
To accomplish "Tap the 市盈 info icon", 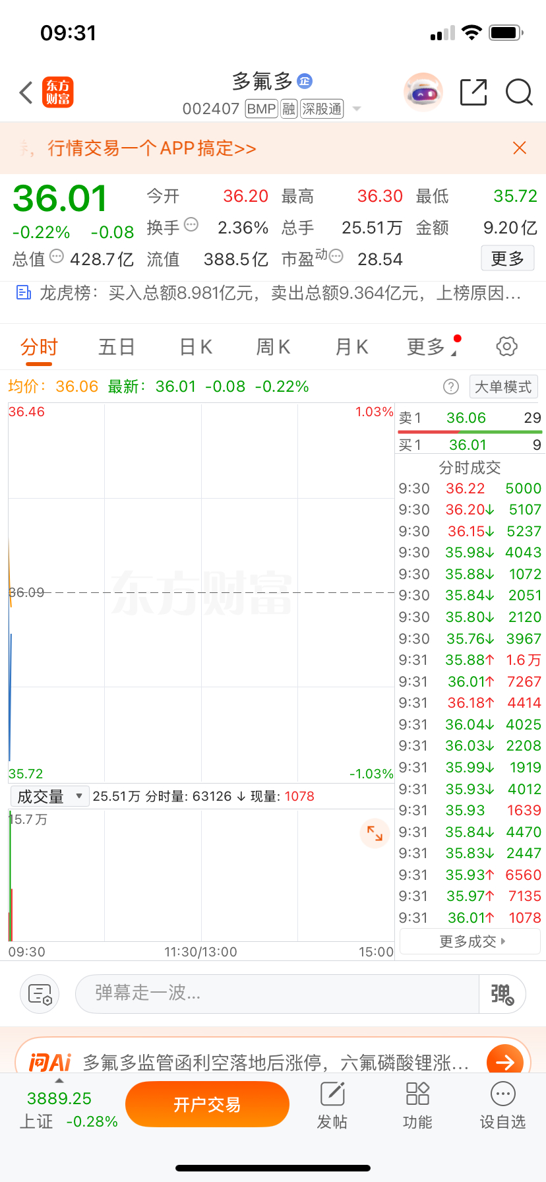I will 336,256.
